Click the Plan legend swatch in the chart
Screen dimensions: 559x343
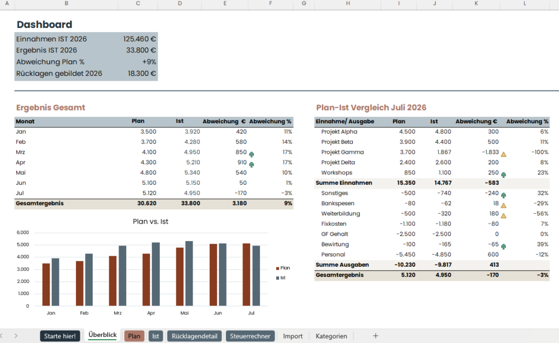click(278, 268)
